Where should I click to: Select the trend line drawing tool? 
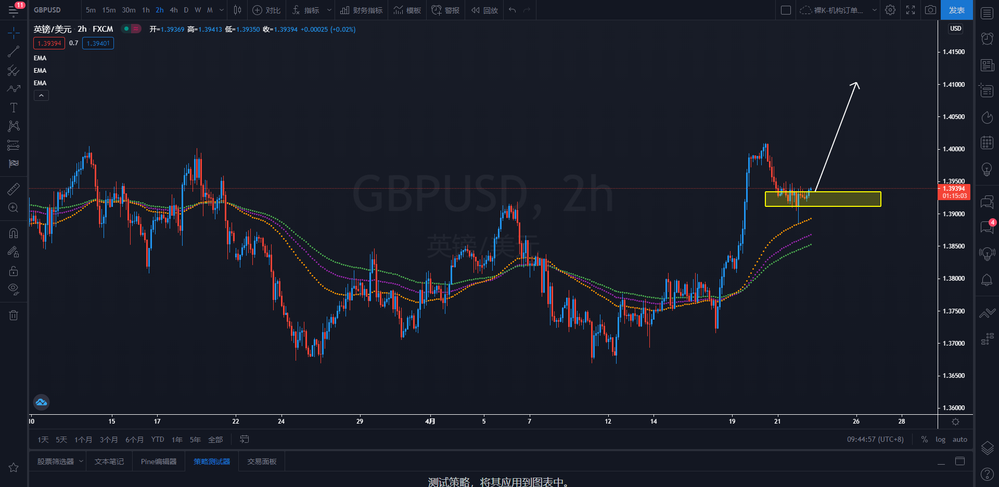(14, 51)
